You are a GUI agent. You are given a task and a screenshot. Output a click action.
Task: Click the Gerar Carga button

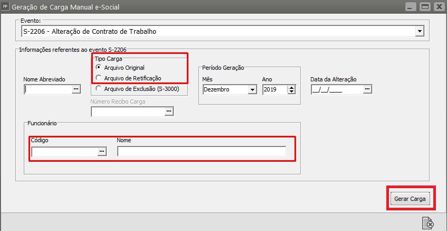pos(410,199)
